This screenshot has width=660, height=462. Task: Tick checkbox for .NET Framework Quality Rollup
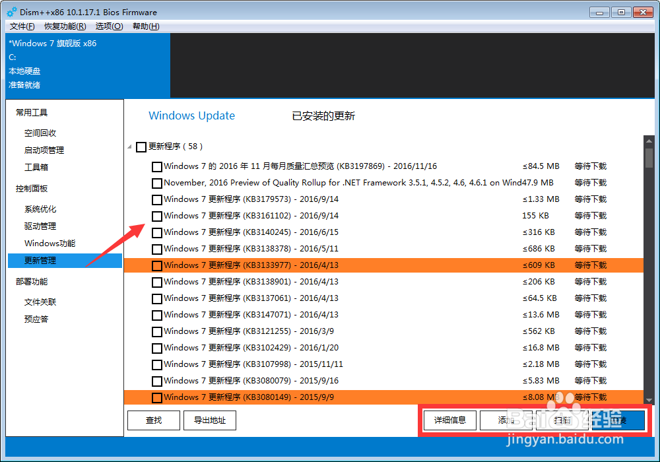tap(157, 183)
